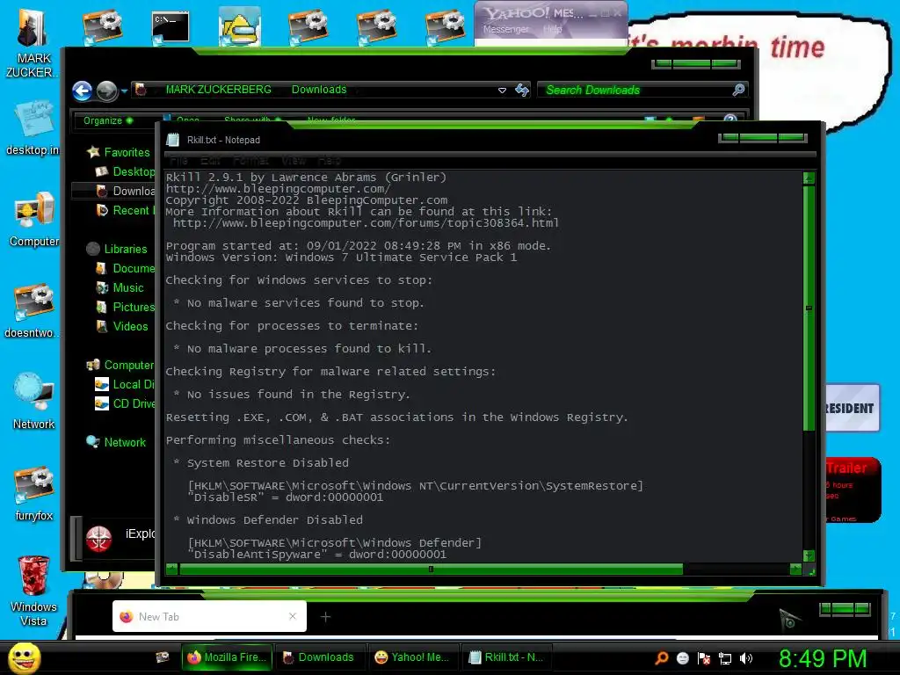Select MARK ZUCKERBERG in the address breadcrumb
900x675 pixels.
(x=218, y=90)
